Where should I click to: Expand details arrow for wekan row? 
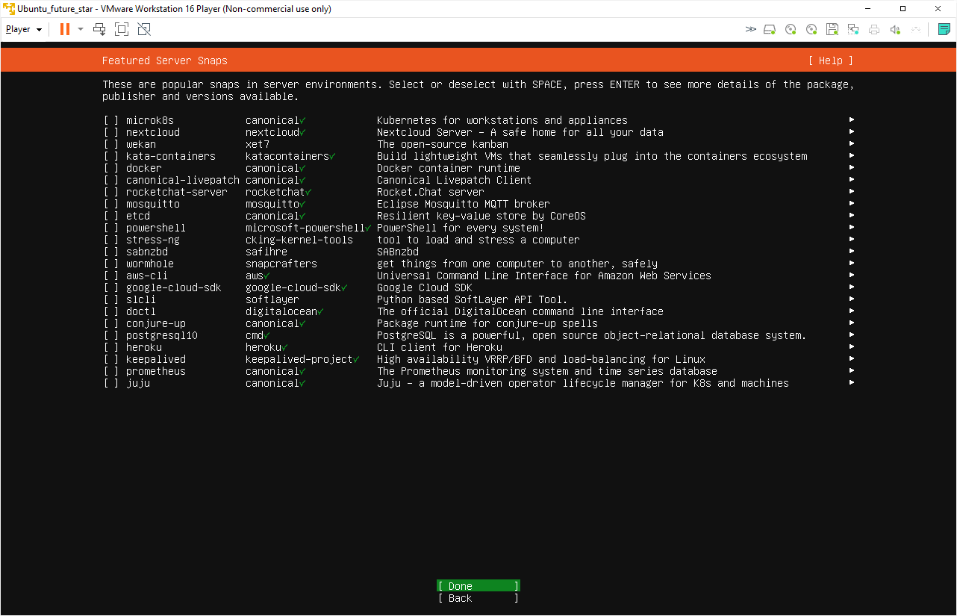[x=852, y=144]
